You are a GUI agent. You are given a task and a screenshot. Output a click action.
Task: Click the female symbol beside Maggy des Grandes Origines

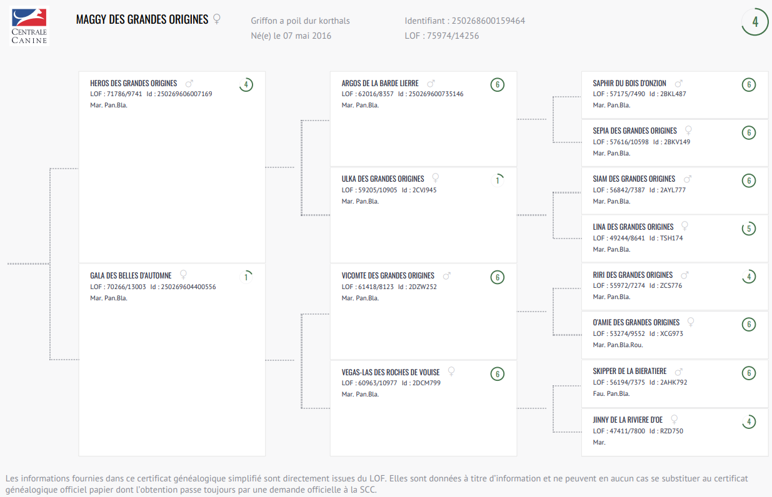tap(217, 19)
